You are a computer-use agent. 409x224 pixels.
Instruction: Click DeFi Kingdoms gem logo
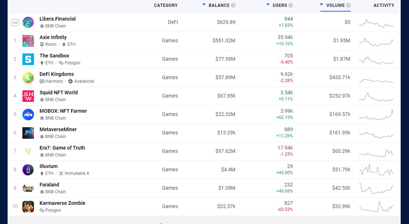[28, 78]
